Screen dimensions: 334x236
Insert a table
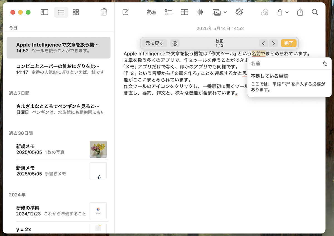[184, 12]
